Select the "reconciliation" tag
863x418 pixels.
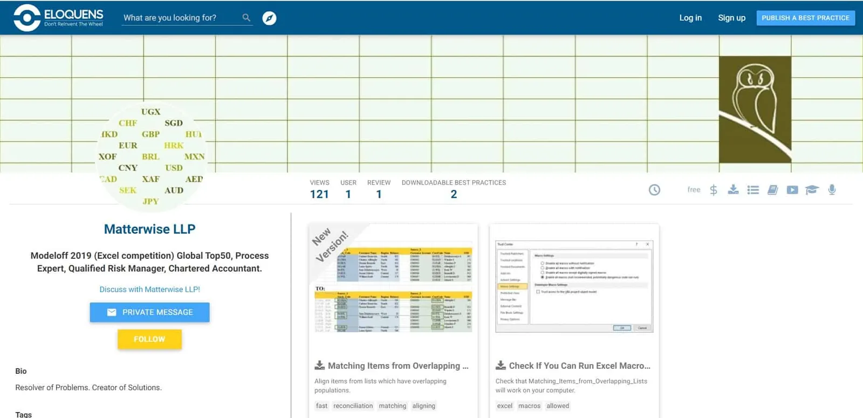(x=353, y=406)
